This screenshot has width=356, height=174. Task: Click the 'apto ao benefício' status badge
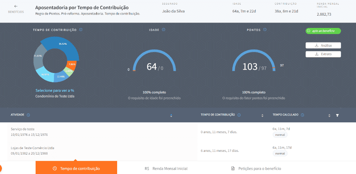[323, 31]
